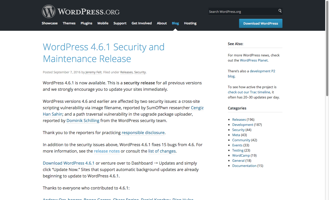The height and width of the screenshot is (200, 329).
Task: Open check out our Trac timeline link
Action: pyautogui.click(x=249, y=92)
